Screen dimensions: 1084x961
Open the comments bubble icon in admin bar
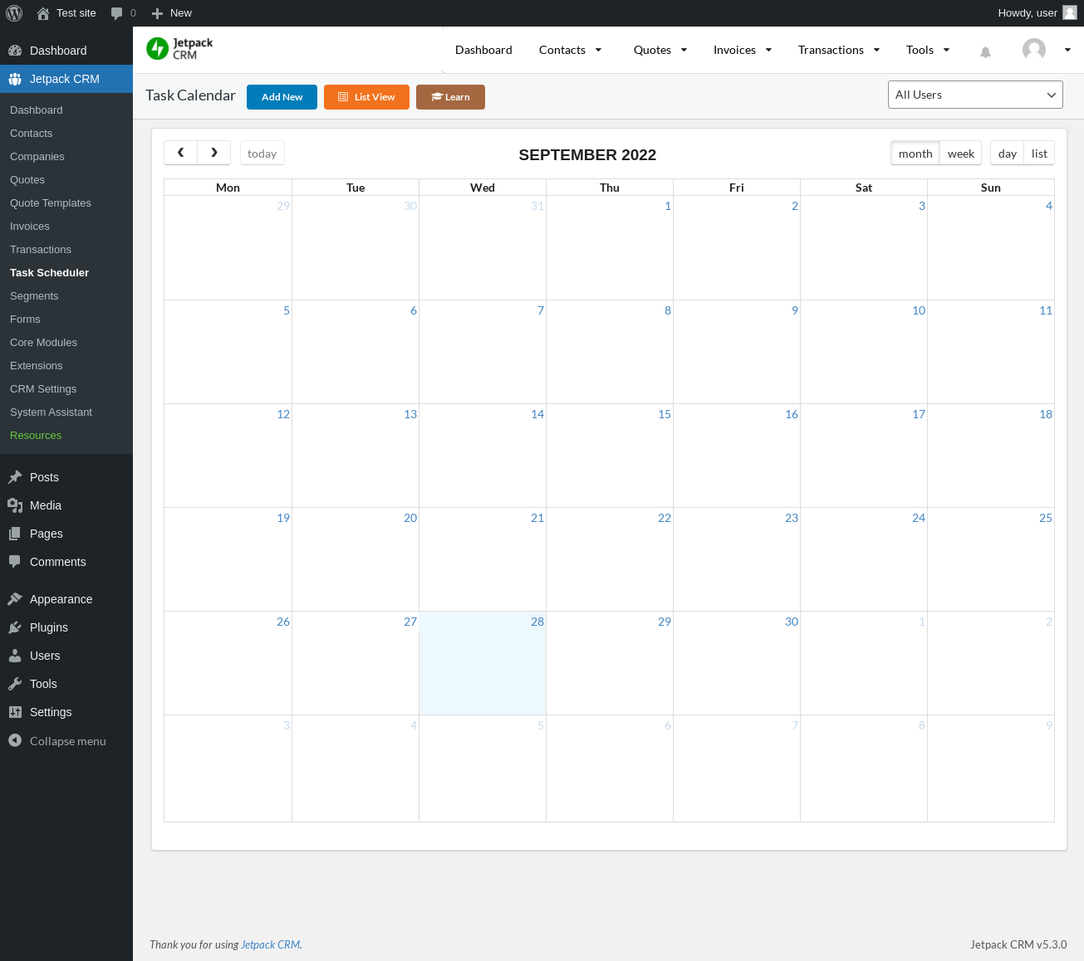click(x=117, y=13)
